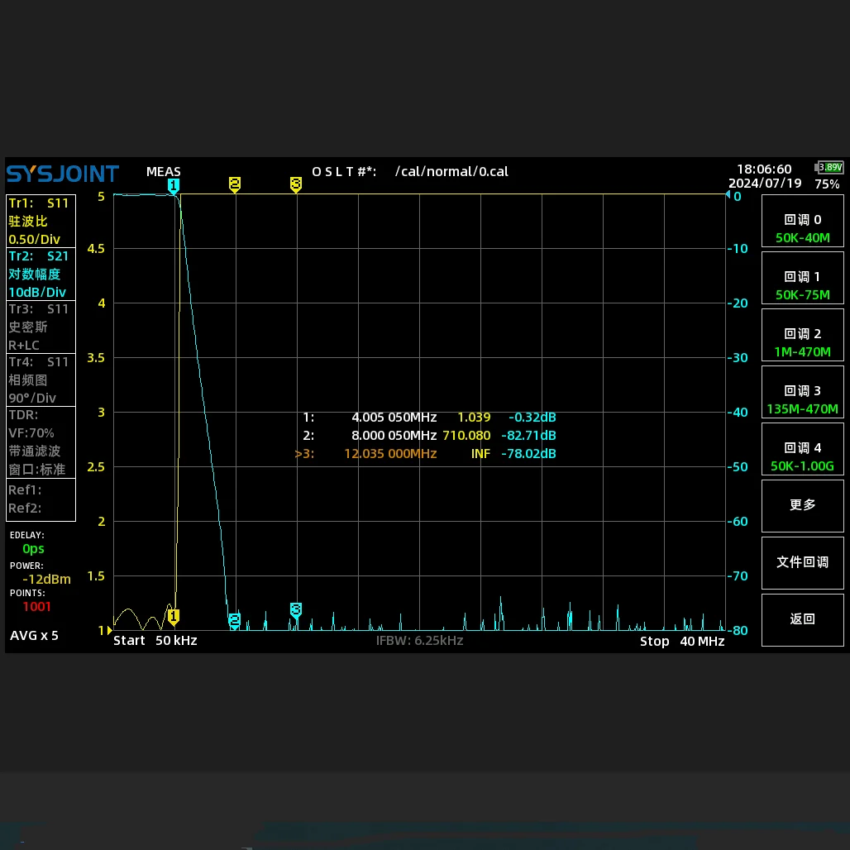This screenshot has width=850, height=850.
Task: Click the SYSJOINT logo
Action: point(63,174)
